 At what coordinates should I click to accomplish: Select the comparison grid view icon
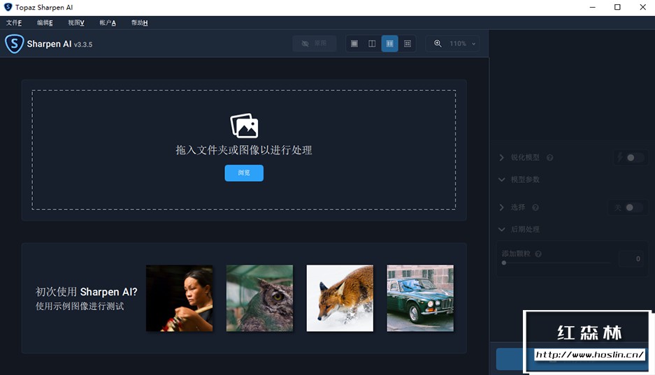(408, 43)
